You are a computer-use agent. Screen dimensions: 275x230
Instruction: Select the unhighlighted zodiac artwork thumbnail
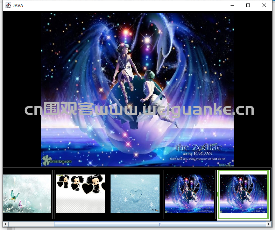[189, 194]
